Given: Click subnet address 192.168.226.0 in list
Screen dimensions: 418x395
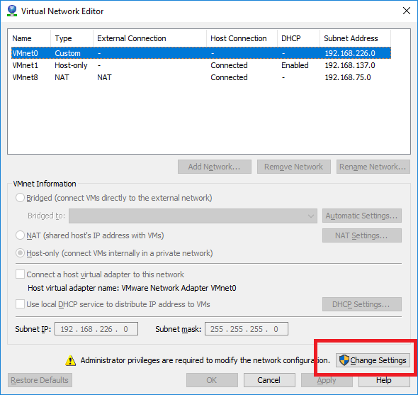Looking at the screenshot, I should tap(350, 53).
